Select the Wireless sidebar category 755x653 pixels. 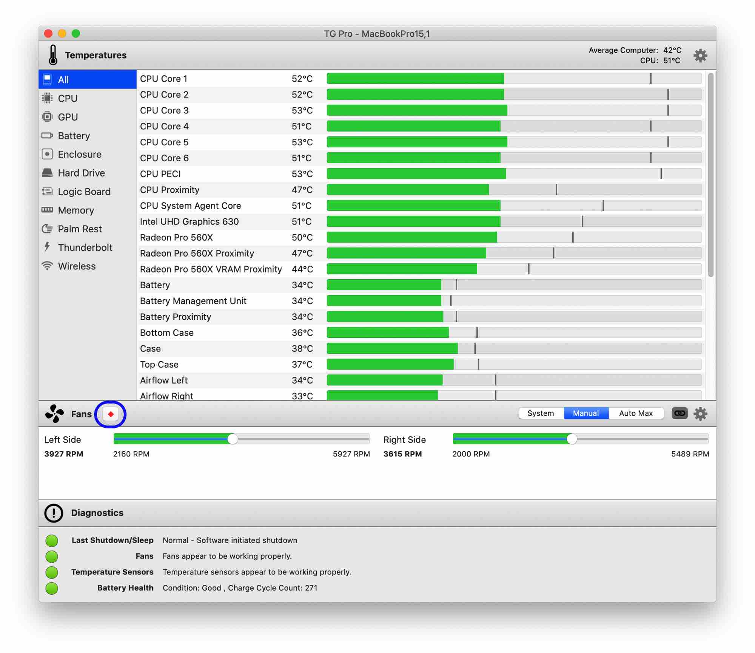(x=77, y=266)
